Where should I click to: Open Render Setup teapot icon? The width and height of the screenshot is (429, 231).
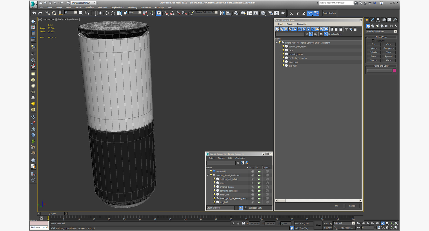pyautogui.click(x=270, y=13)
